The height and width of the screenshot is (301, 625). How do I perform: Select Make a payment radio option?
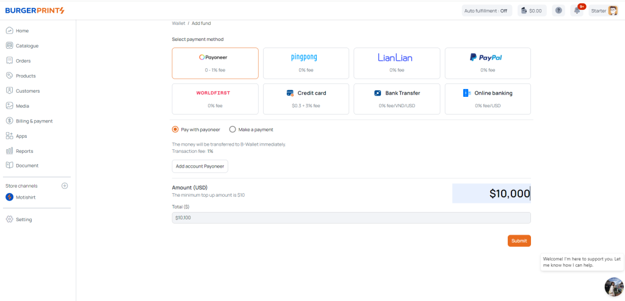pos(233,129)
